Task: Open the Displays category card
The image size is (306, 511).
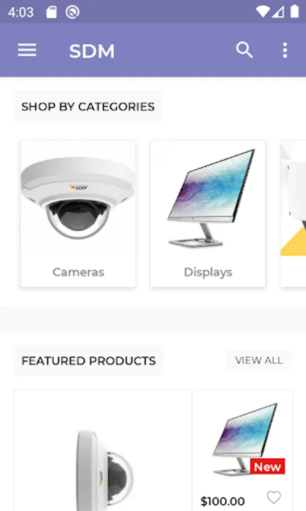Action: tap(208, 214)
